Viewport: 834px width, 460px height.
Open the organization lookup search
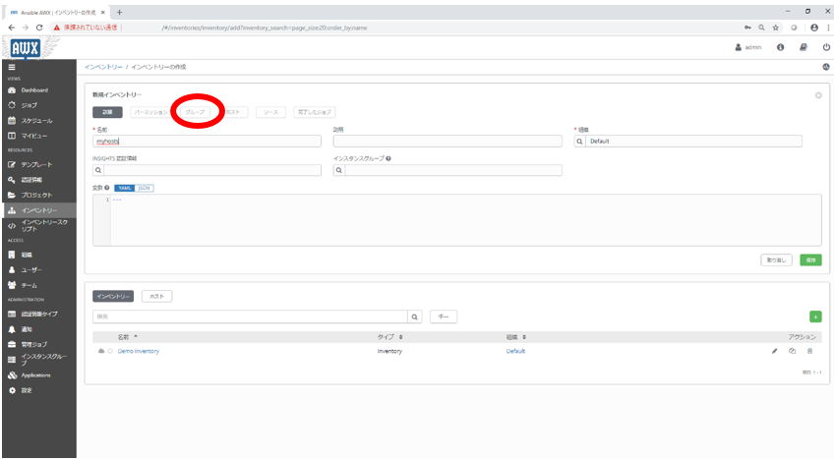[580, 141]
